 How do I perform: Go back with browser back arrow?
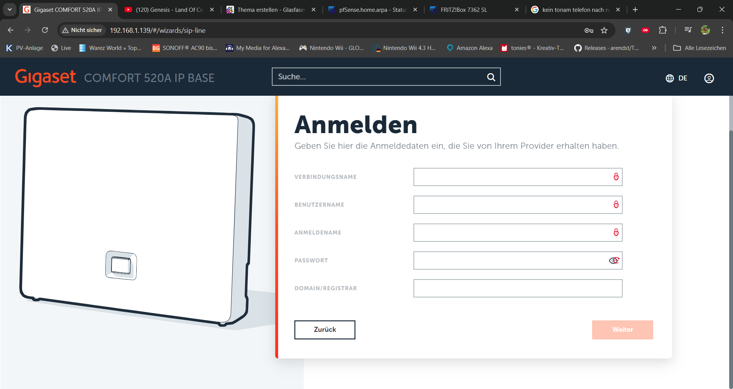click(x=10, y=30)
